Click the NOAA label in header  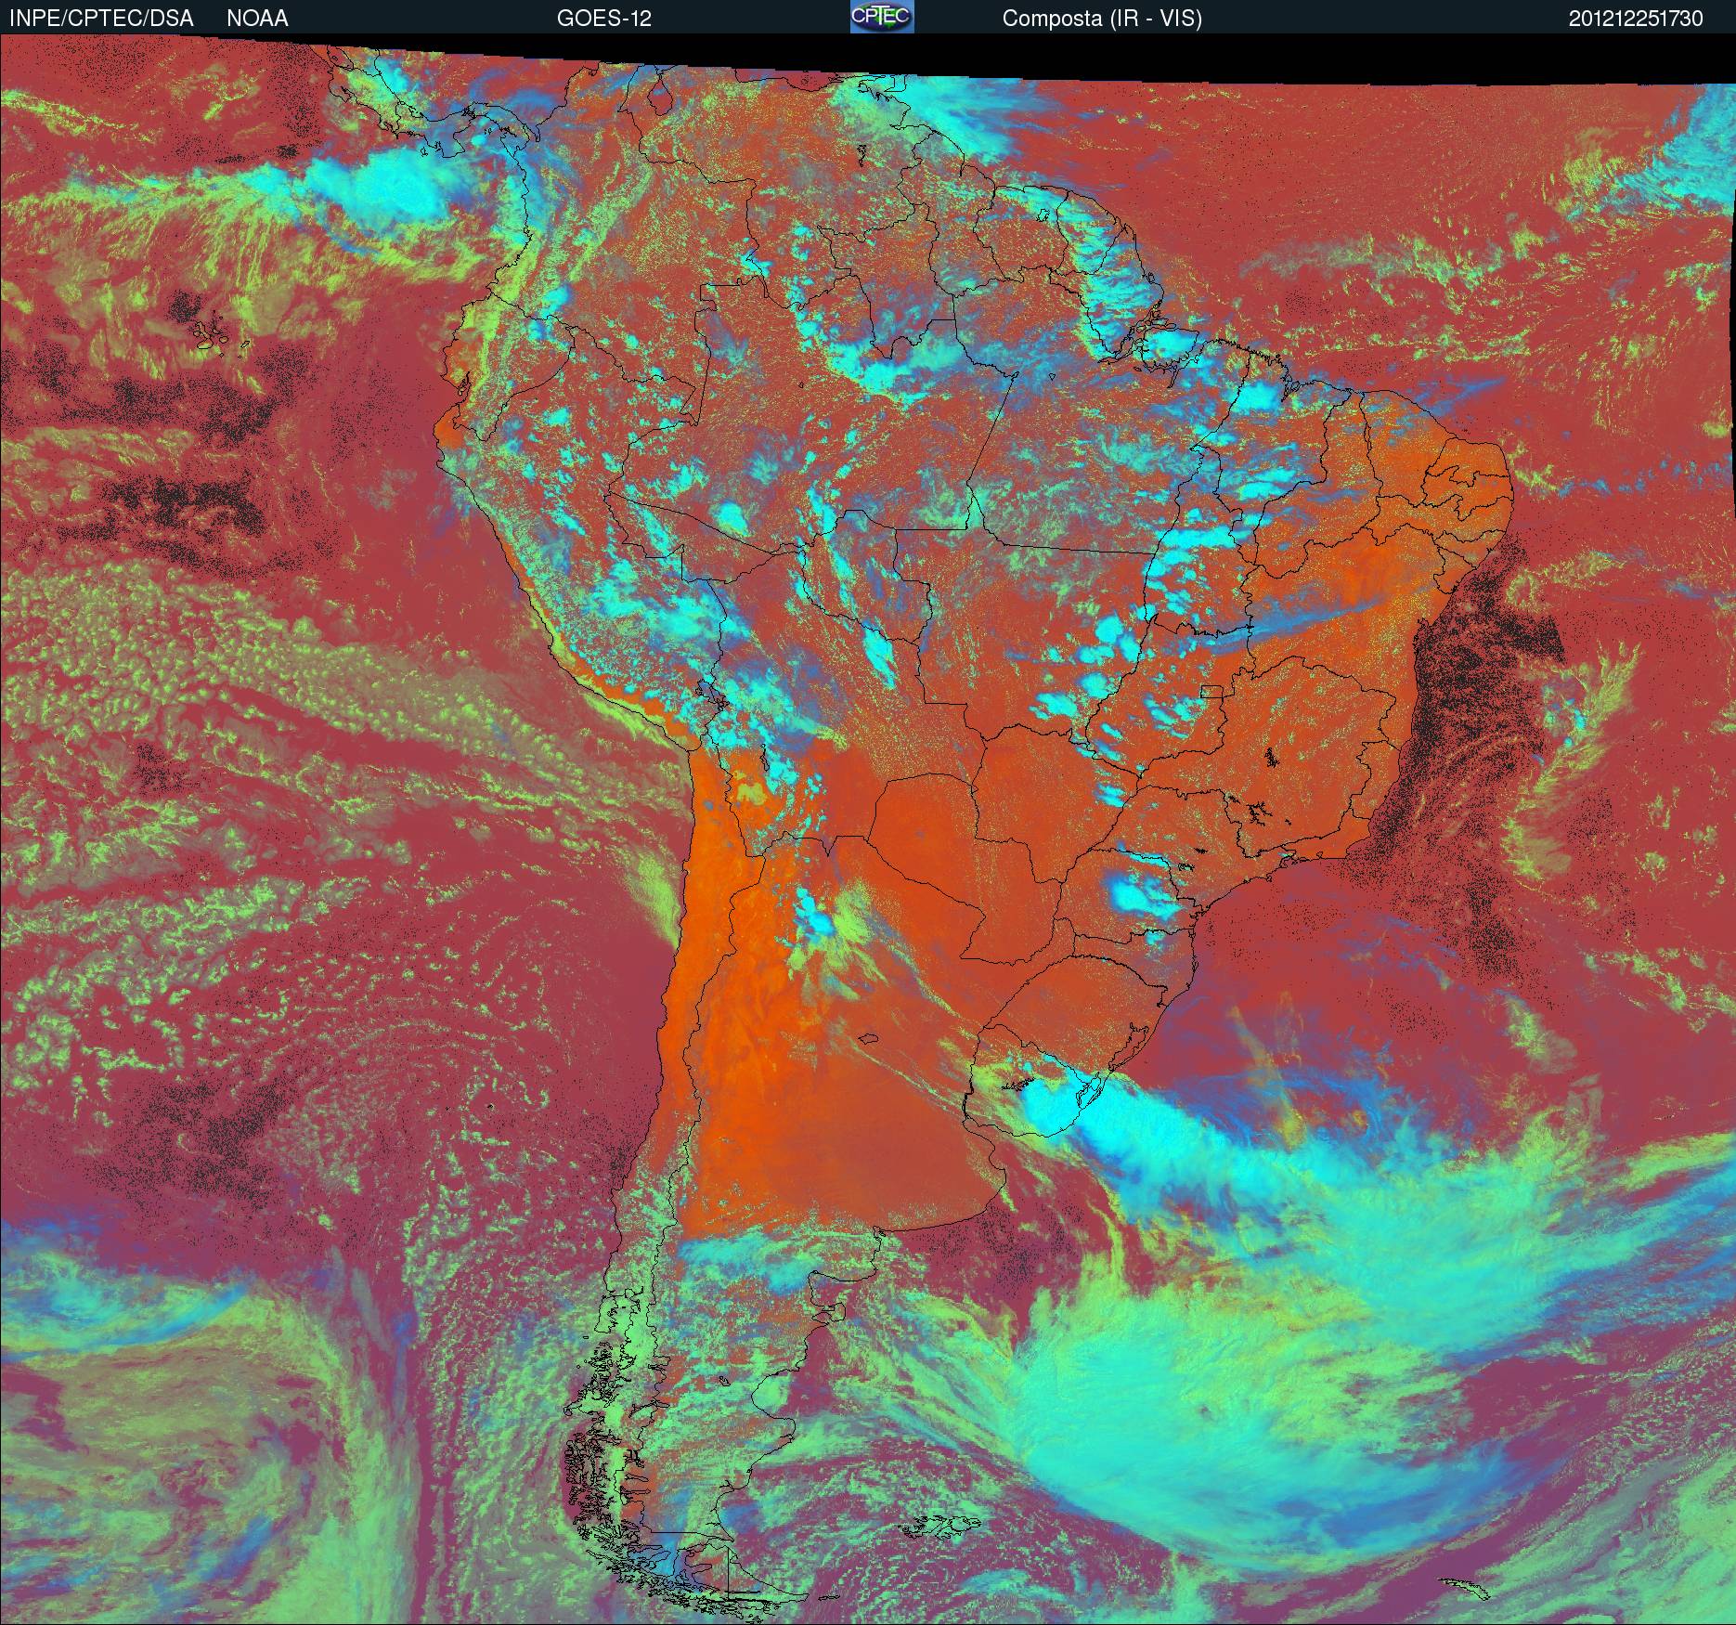tap(257, 19)
